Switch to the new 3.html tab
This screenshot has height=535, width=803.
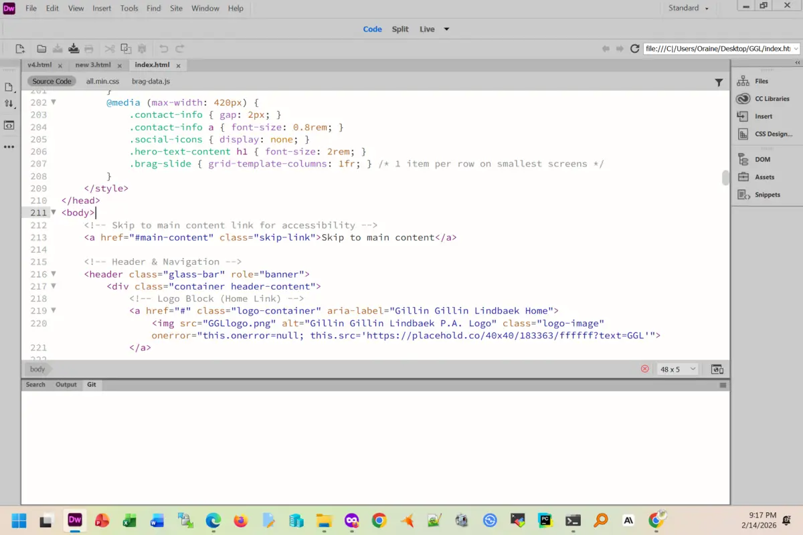[x=93, y=65]
